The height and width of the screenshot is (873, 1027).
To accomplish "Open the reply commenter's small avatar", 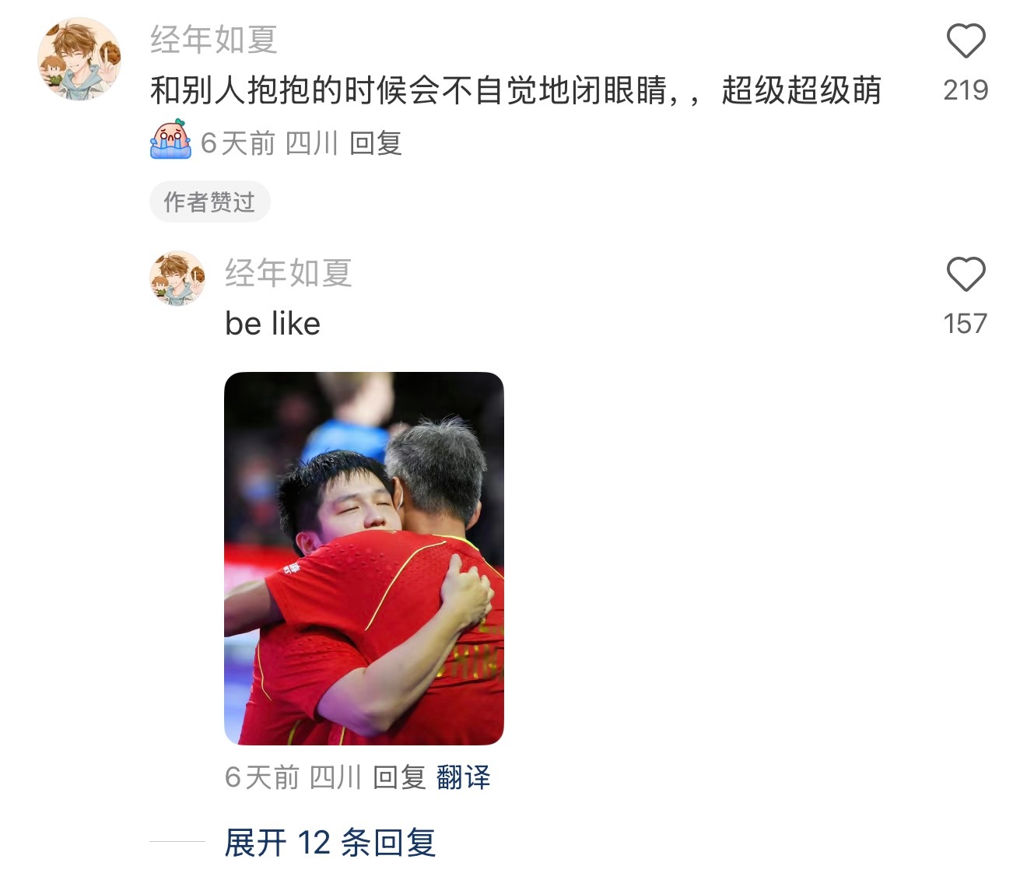I will coord(177,278).
